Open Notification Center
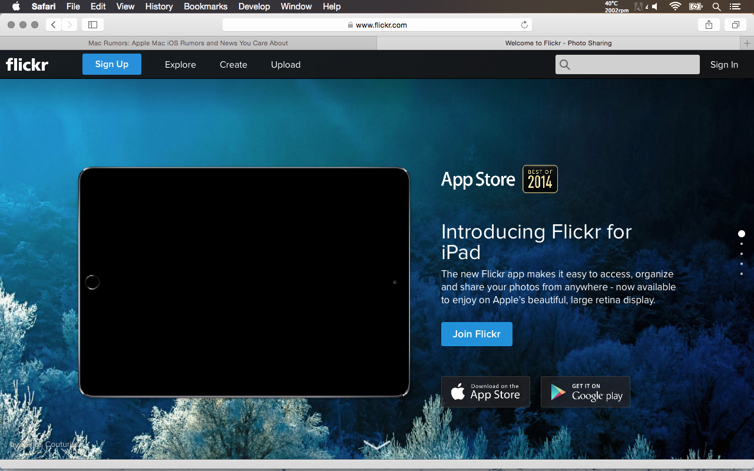Screen dimensions: 754x471 coord(735,6)
